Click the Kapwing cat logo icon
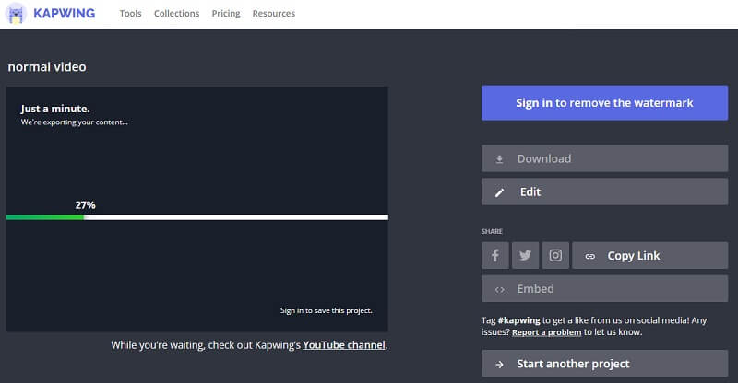This screenshot has width=738, height=383. click(x=16, y=13)
